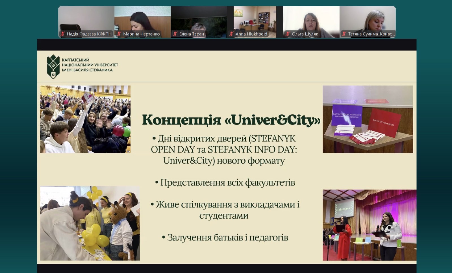This screenshot has width=452, height=273.
Task: Click muted mic icon beside Ольга Шуляк
Action: click(x=288, y=34)
